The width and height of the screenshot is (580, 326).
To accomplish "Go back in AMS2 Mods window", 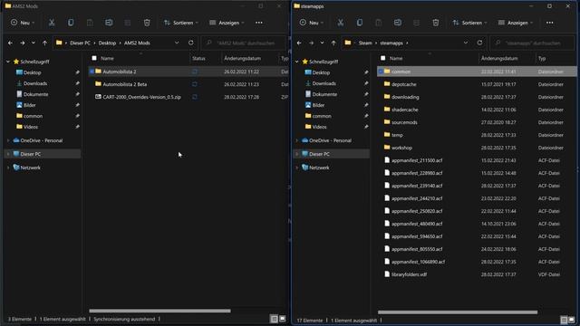I will click(x=10, y=43).
